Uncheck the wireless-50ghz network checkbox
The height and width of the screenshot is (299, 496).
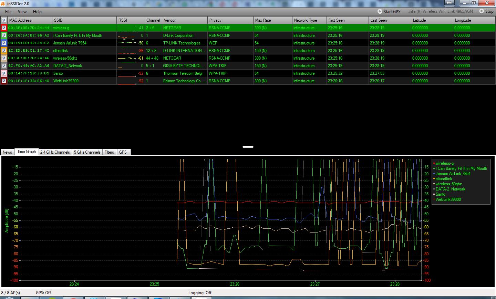coord(4,58)
